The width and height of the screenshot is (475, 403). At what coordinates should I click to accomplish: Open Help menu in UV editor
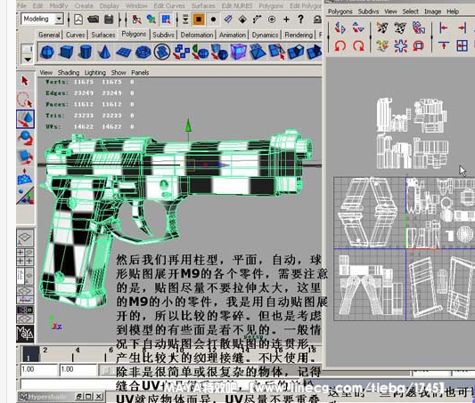(x=453, y=12)
